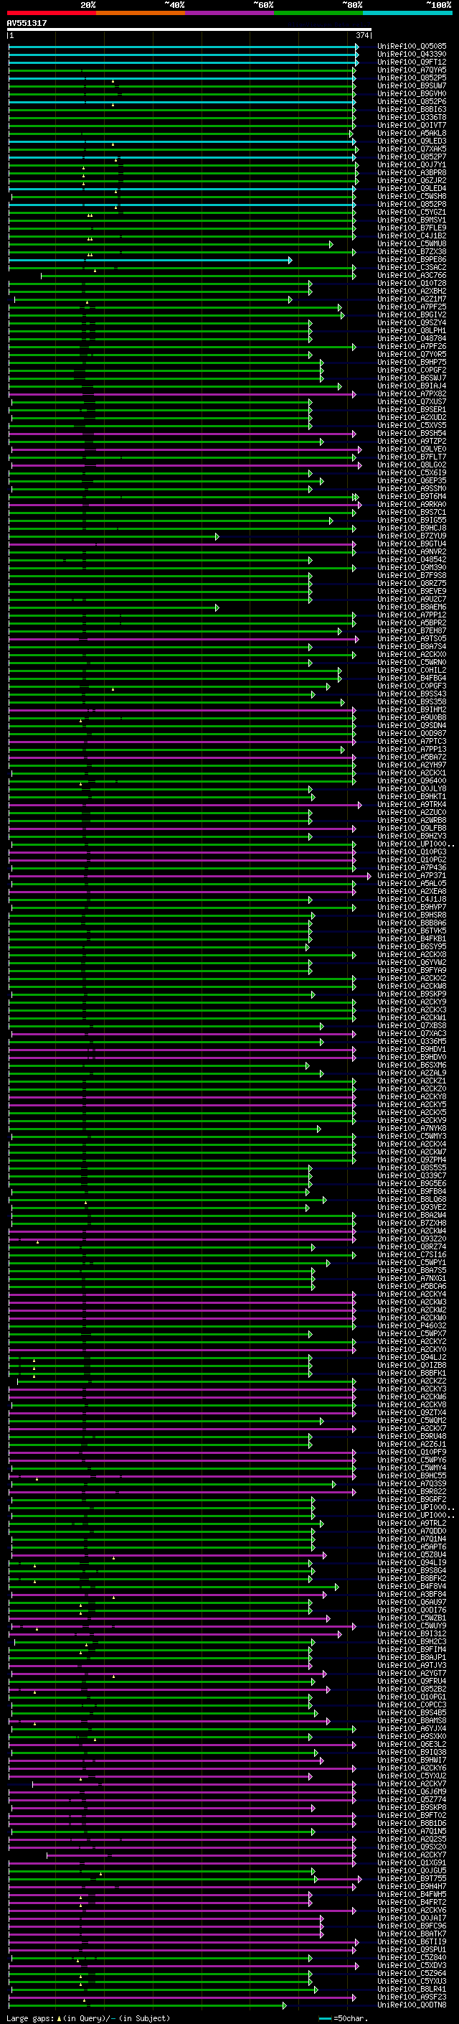459x2024 pixels.
Task: Select hit label UniRef100_B6SY95
Action: tap(411, 947)
